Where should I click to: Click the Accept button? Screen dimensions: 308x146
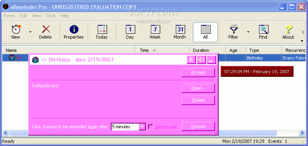pos(198,73)
